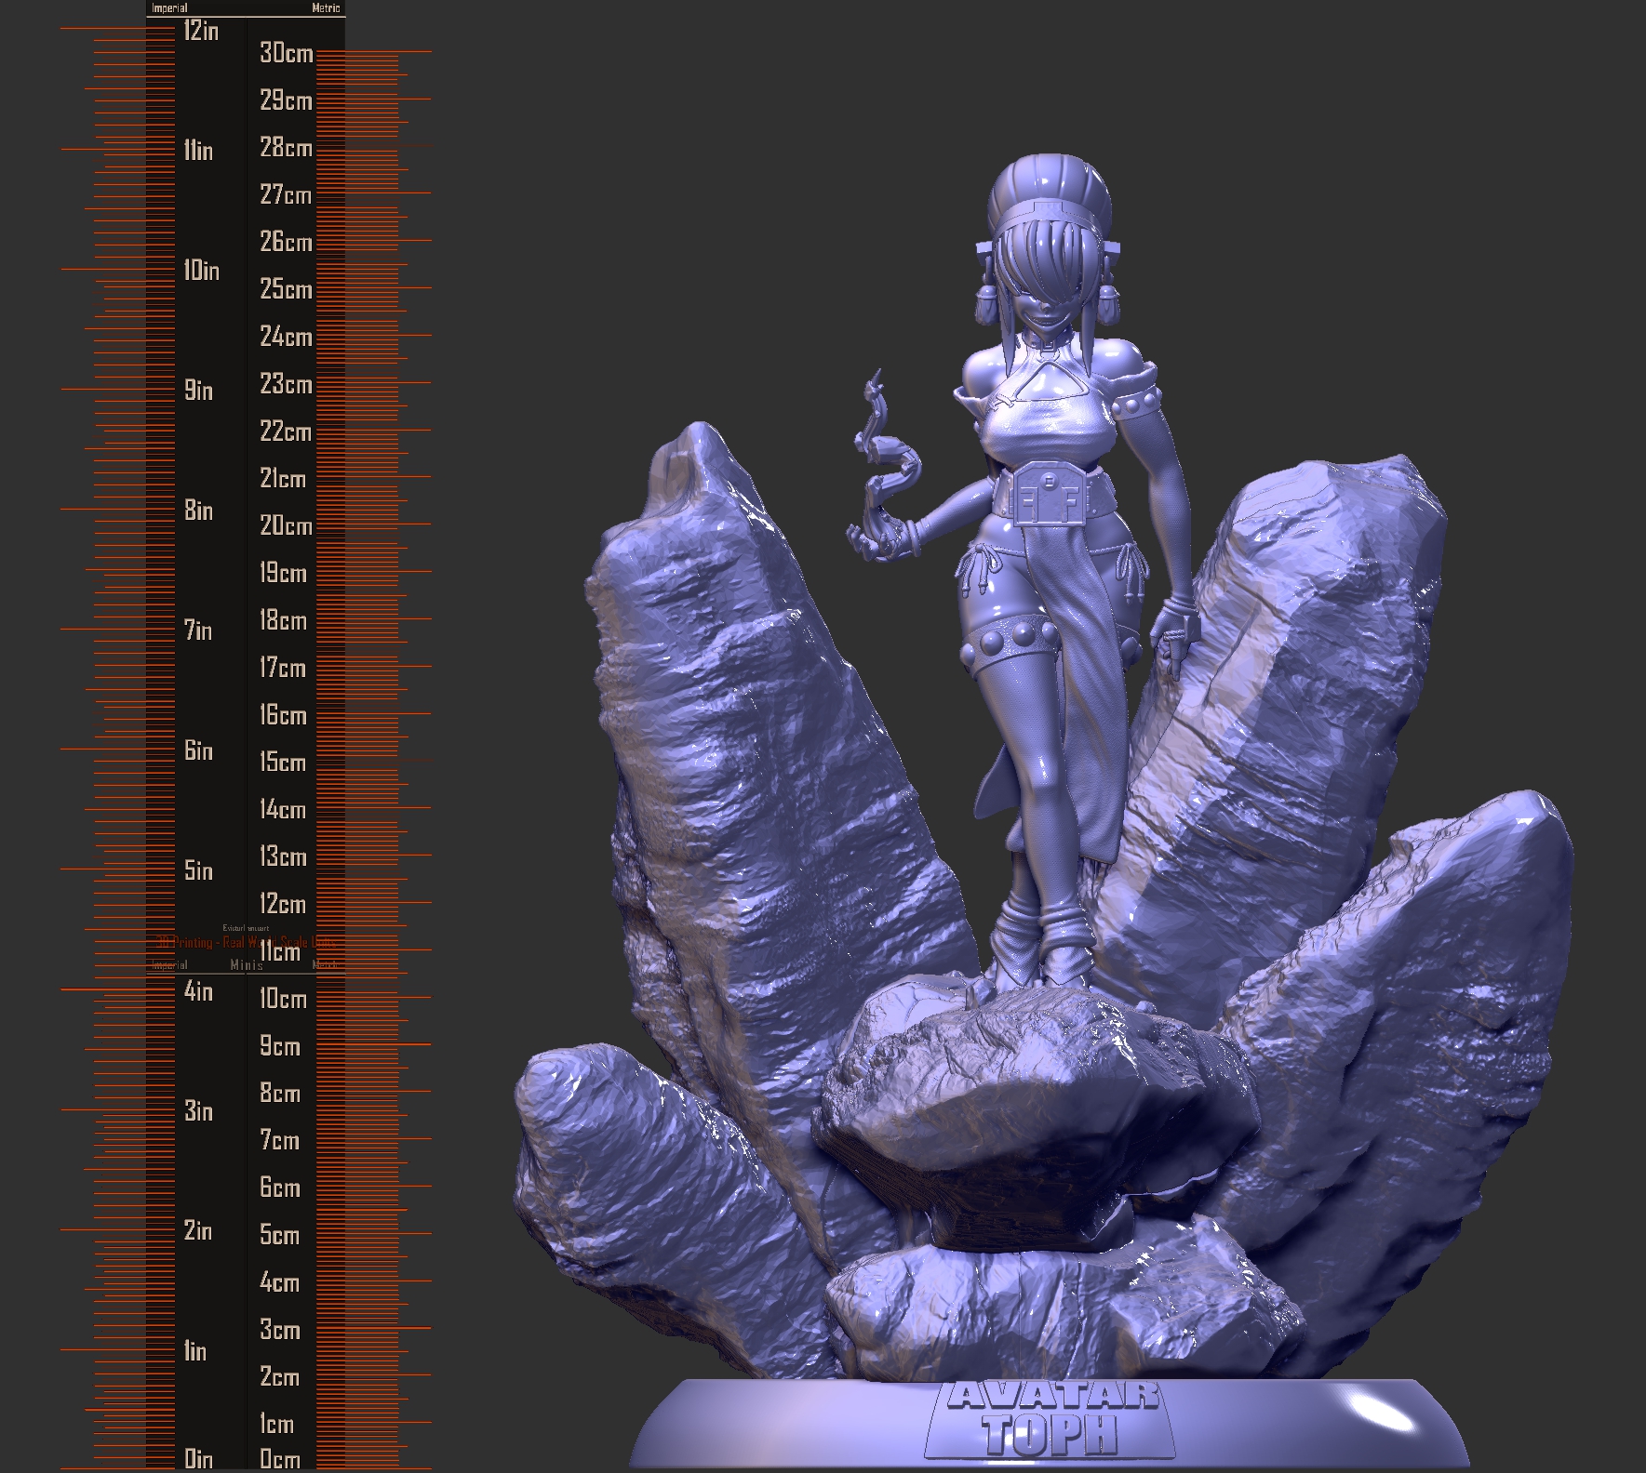Click the '28cm' metric label

[287, 148]
